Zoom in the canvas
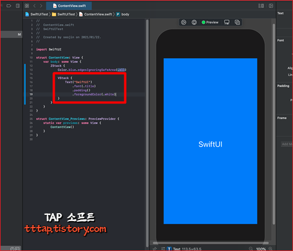293x251 pixels. pyautogui.click(x=271, y=249)
